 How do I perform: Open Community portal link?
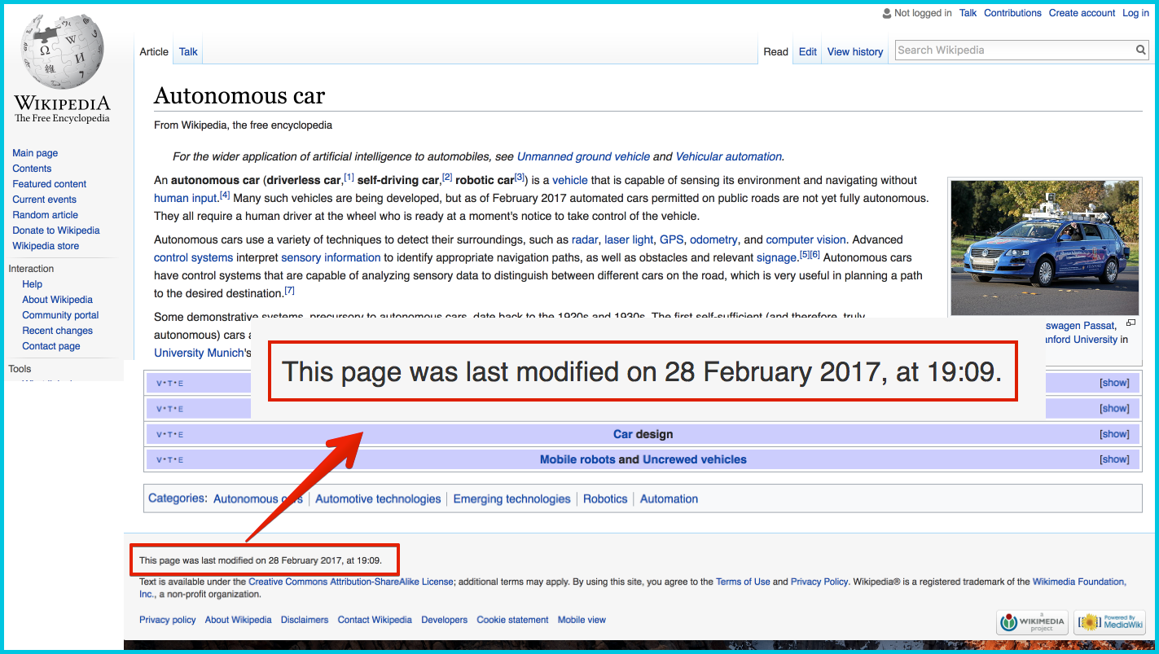coord(60,315)
